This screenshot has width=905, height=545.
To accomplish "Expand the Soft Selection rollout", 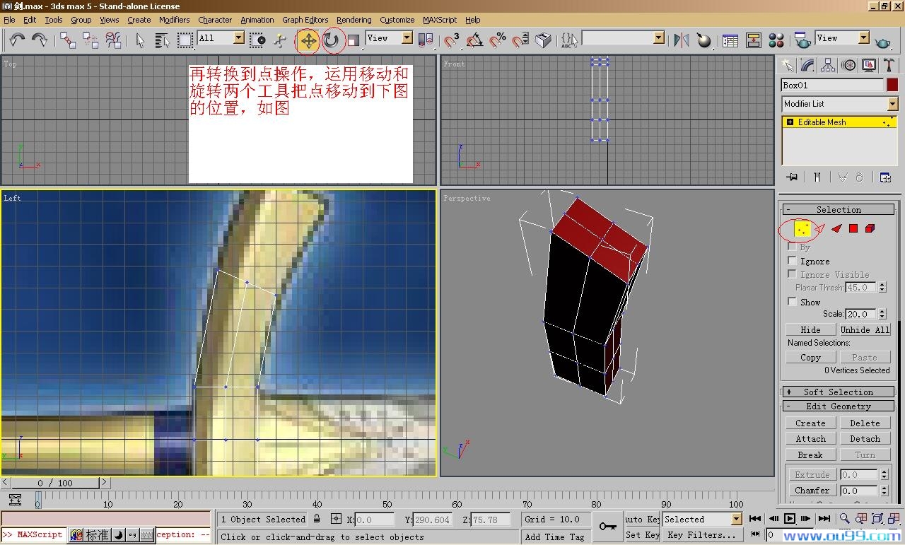I will (x=839, y=392).
